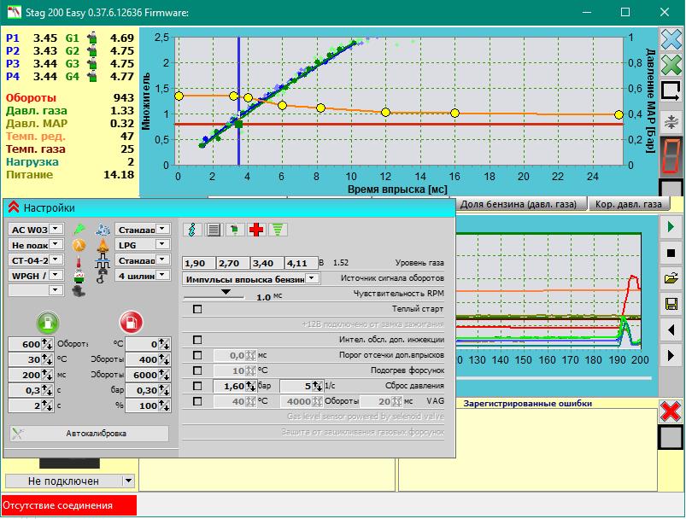Click the Отсутствие соединения status bar
This screenshot has height=519, width=686.
[x=69, y=505]
